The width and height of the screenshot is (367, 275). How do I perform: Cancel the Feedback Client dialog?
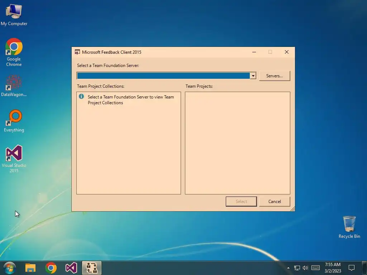pyautogui.click(x=274, y=202)
